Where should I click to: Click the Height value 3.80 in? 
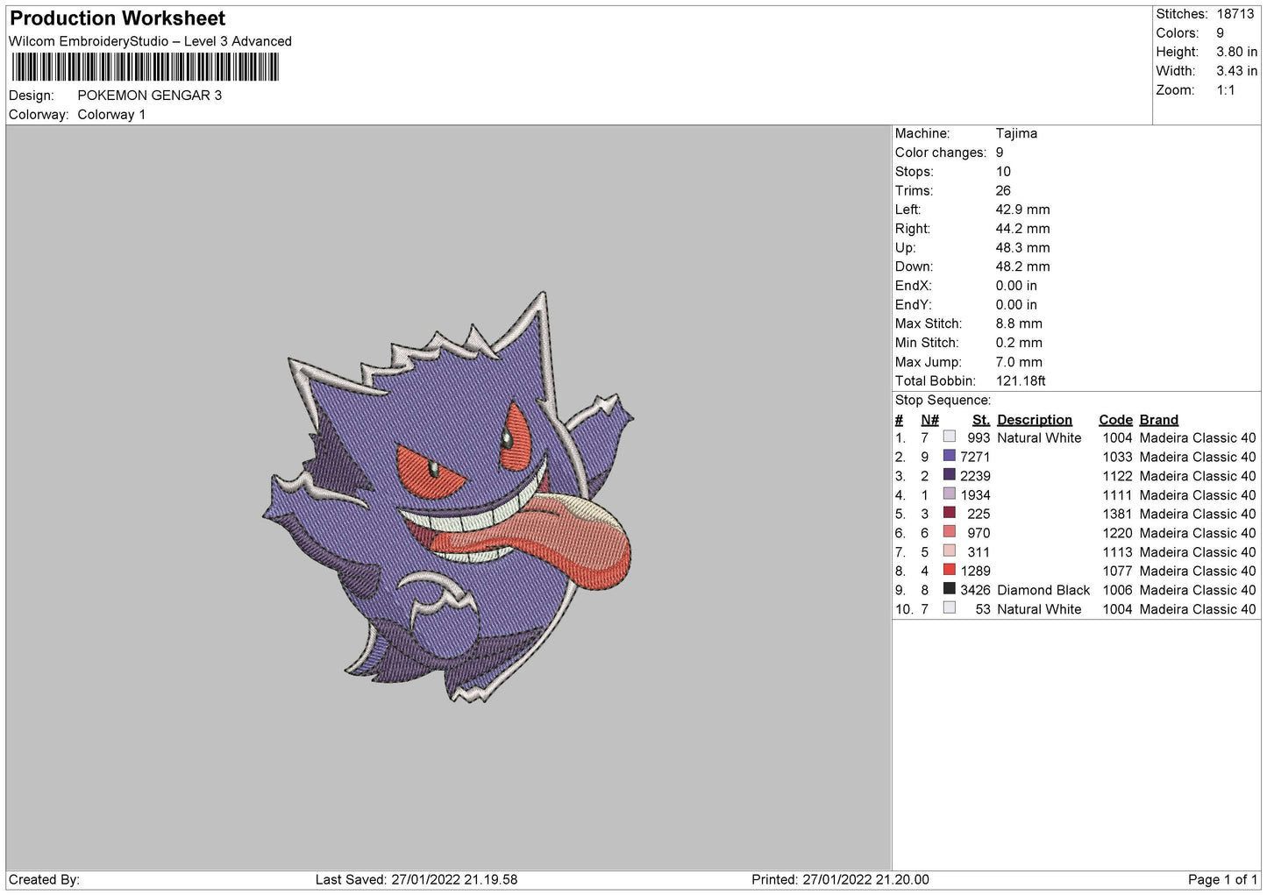point(1236,52)
